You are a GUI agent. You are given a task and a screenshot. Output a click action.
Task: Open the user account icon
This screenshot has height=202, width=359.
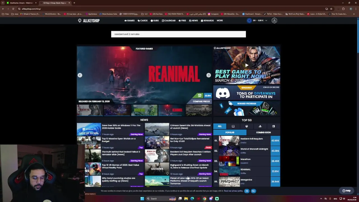coord(274,20)
